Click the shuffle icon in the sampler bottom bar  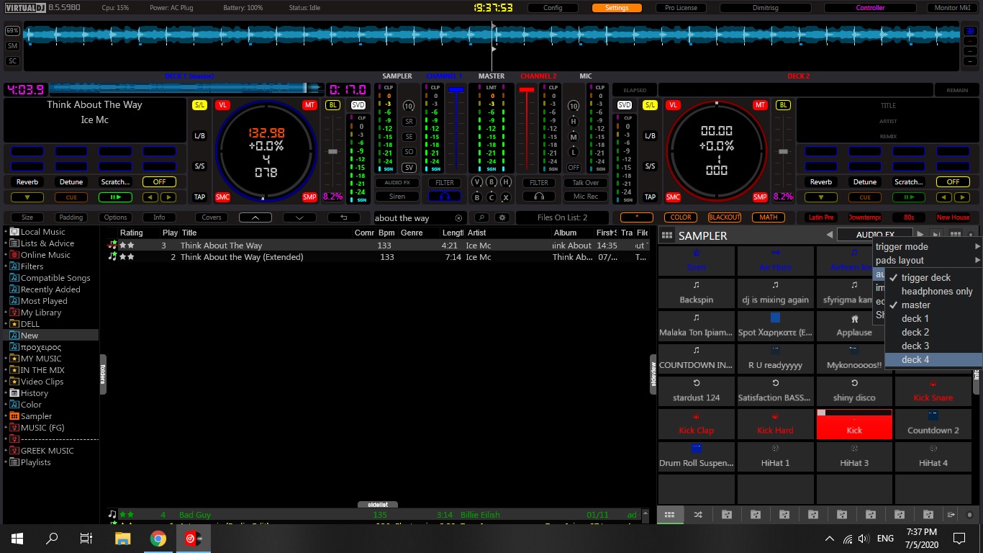698,514
